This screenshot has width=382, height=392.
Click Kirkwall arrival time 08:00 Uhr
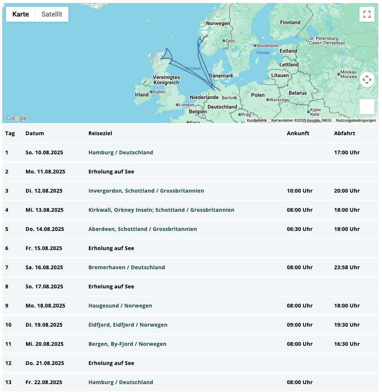click(300, 210)
